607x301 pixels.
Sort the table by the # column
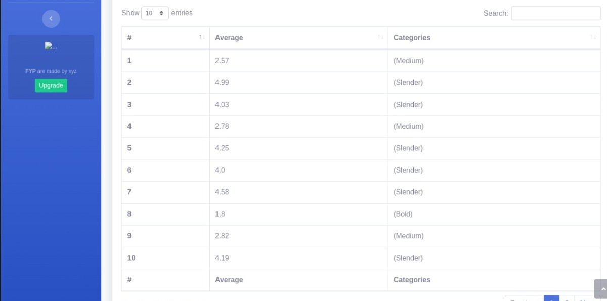coord(165,38)
